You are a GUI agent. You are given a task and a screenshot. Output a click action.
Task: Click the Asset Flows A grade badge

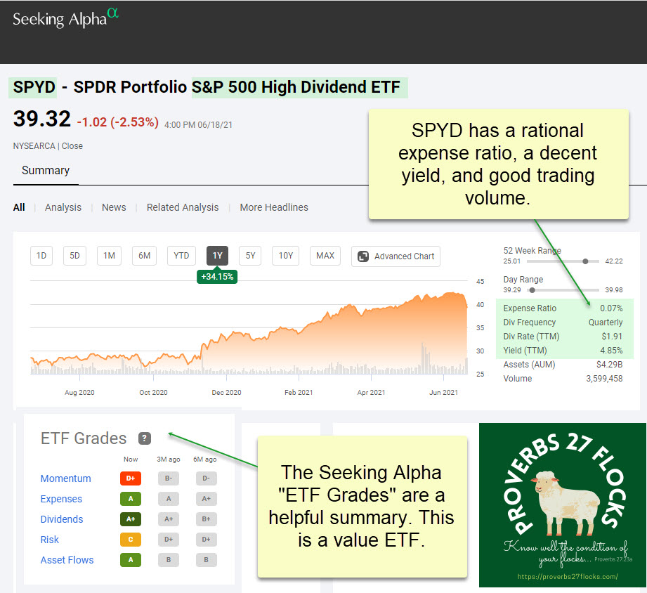pyautogui.click(x=131, y=561)
